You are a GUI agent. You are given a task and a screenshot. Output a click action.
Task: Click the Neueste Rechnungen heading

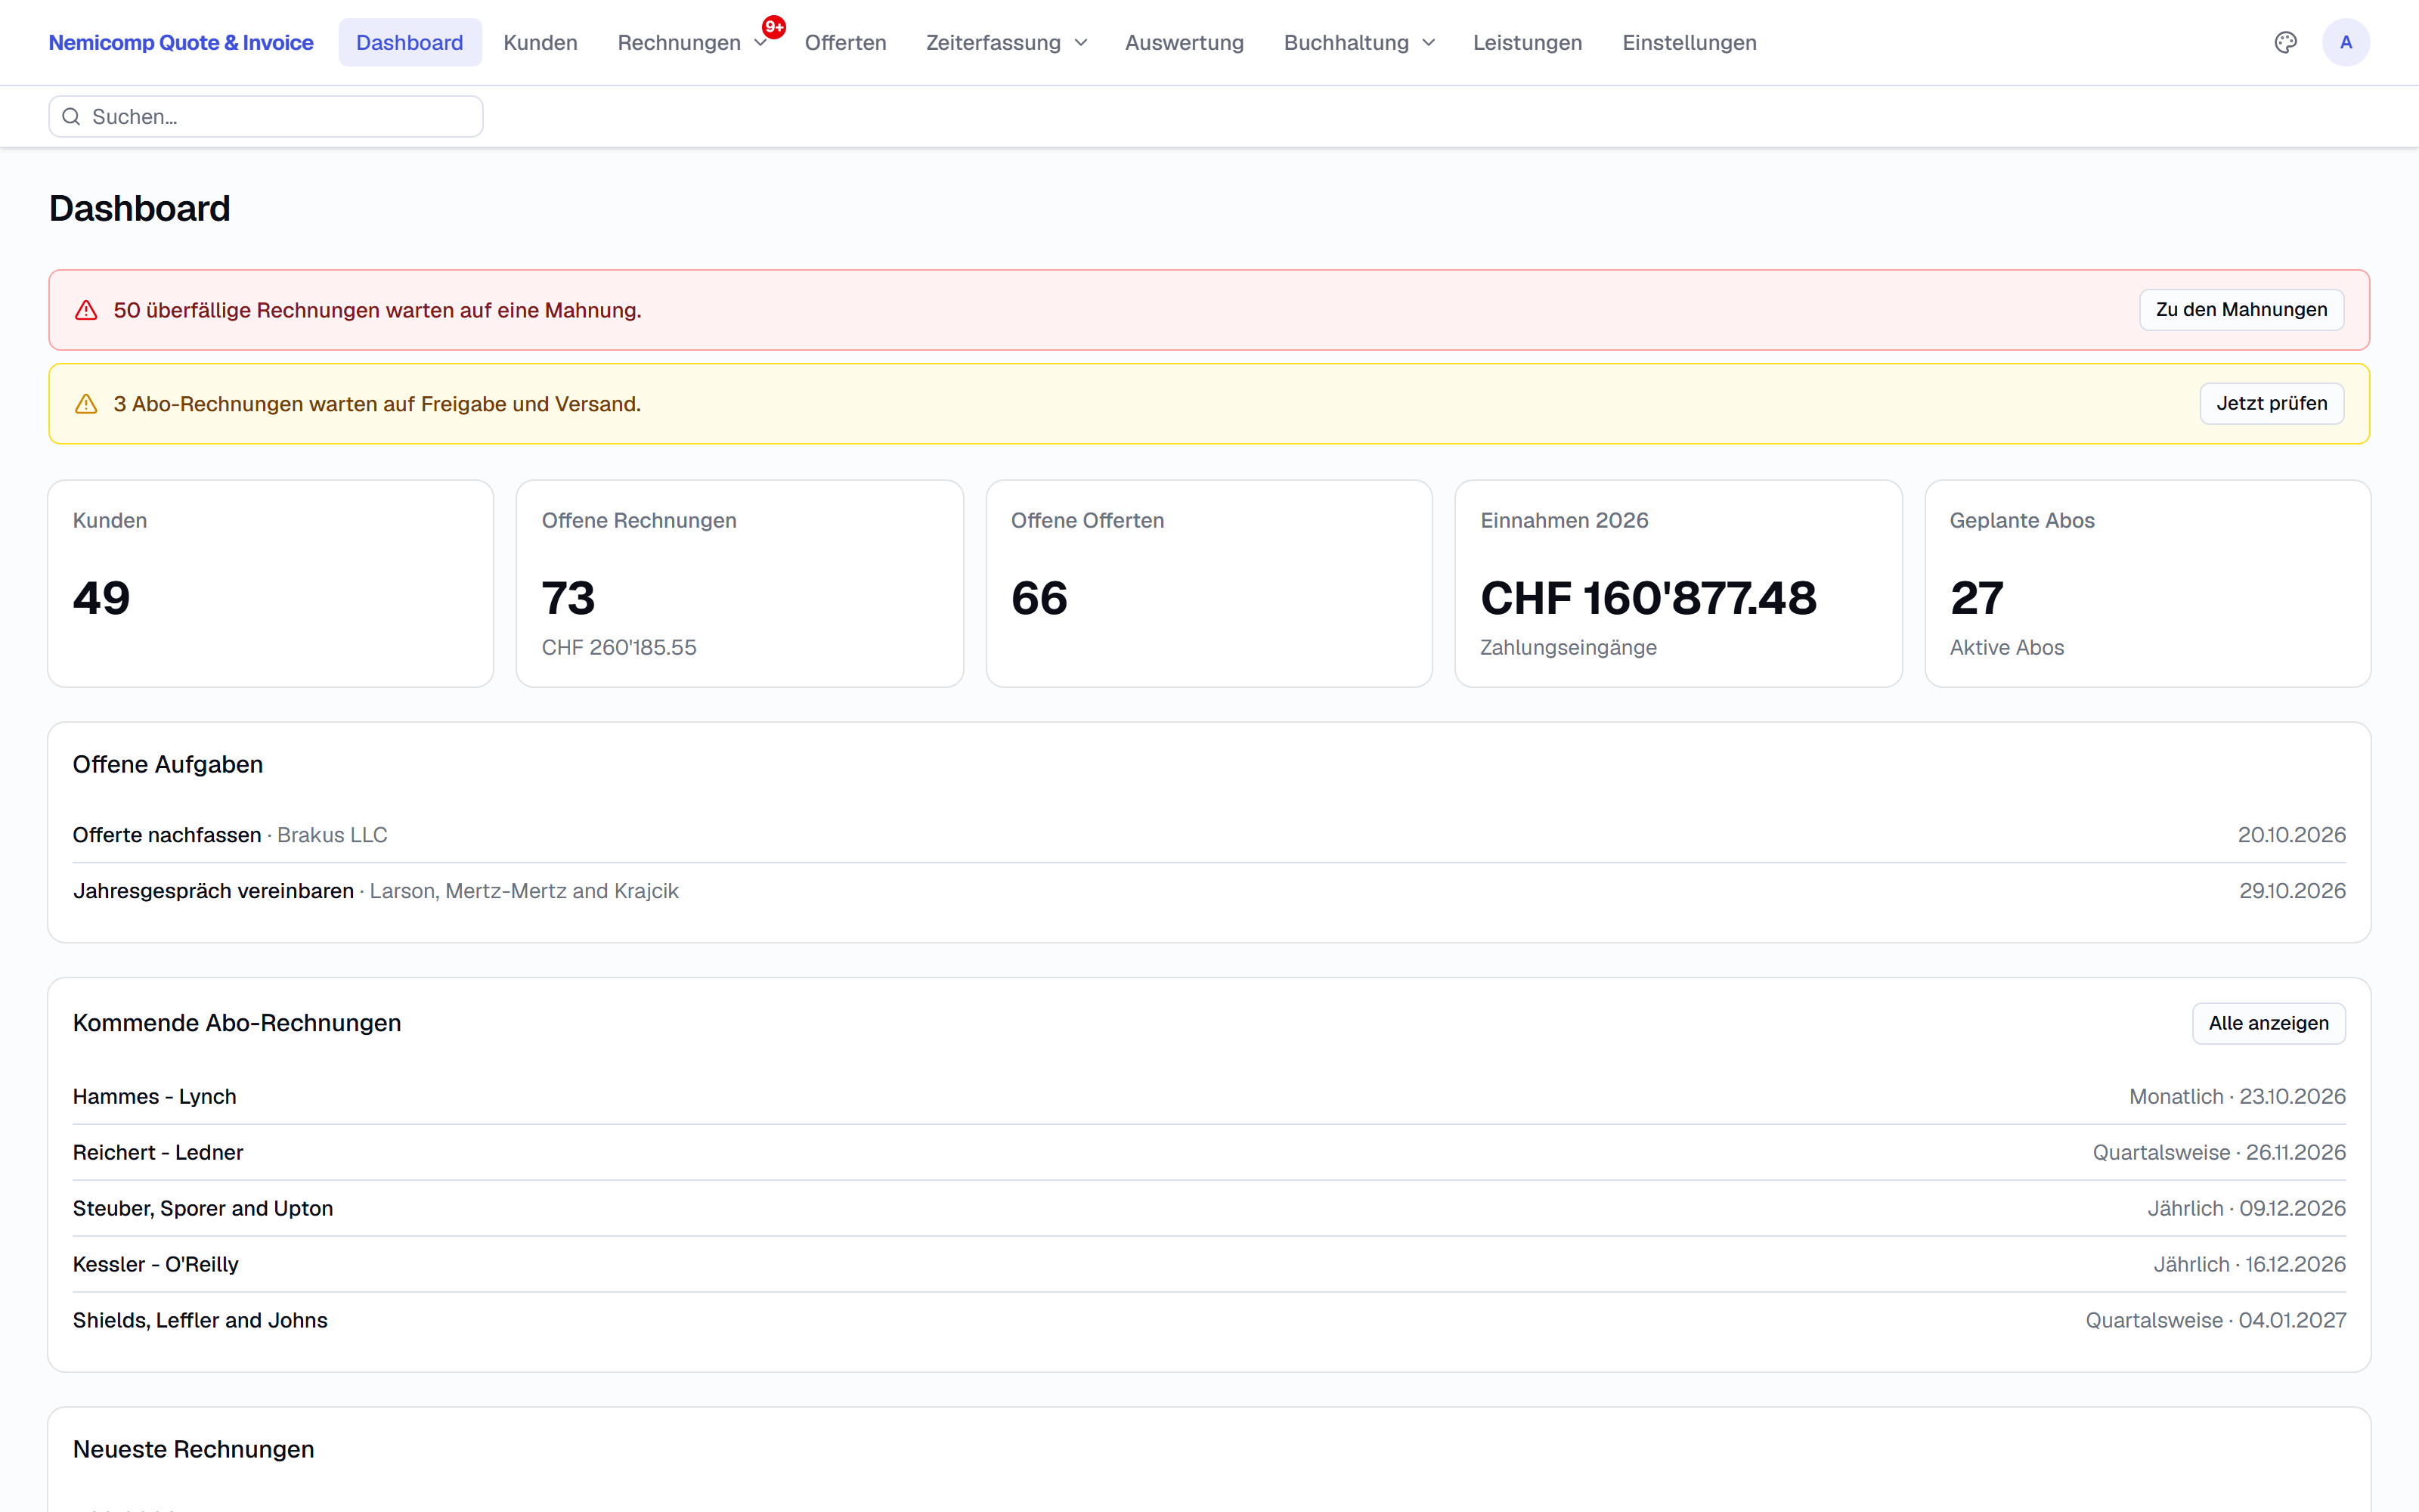tap(194, 1449)
